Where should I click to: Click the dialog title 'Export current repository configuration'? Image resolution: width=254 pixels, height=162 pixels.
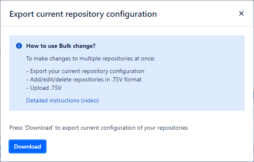click(x=83, y=14)
